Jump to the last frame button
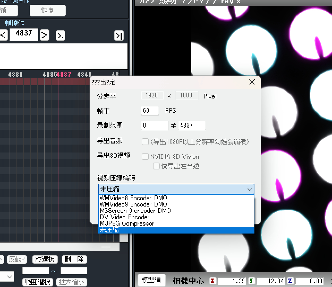The image size is (332, 287). (119, 35)
